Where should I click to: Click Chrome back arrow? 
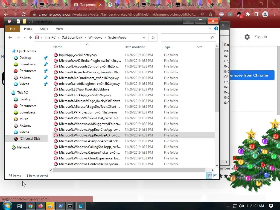6,14
